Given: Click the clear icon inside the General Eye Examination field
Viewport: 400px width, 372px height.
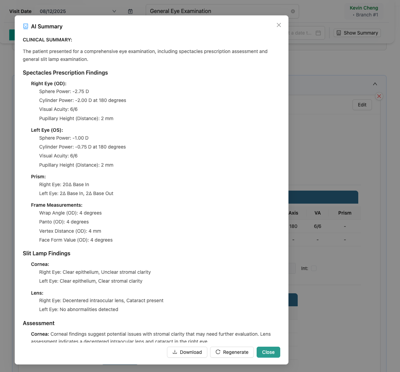Looking at the screenshot, I should pos(293,11).
